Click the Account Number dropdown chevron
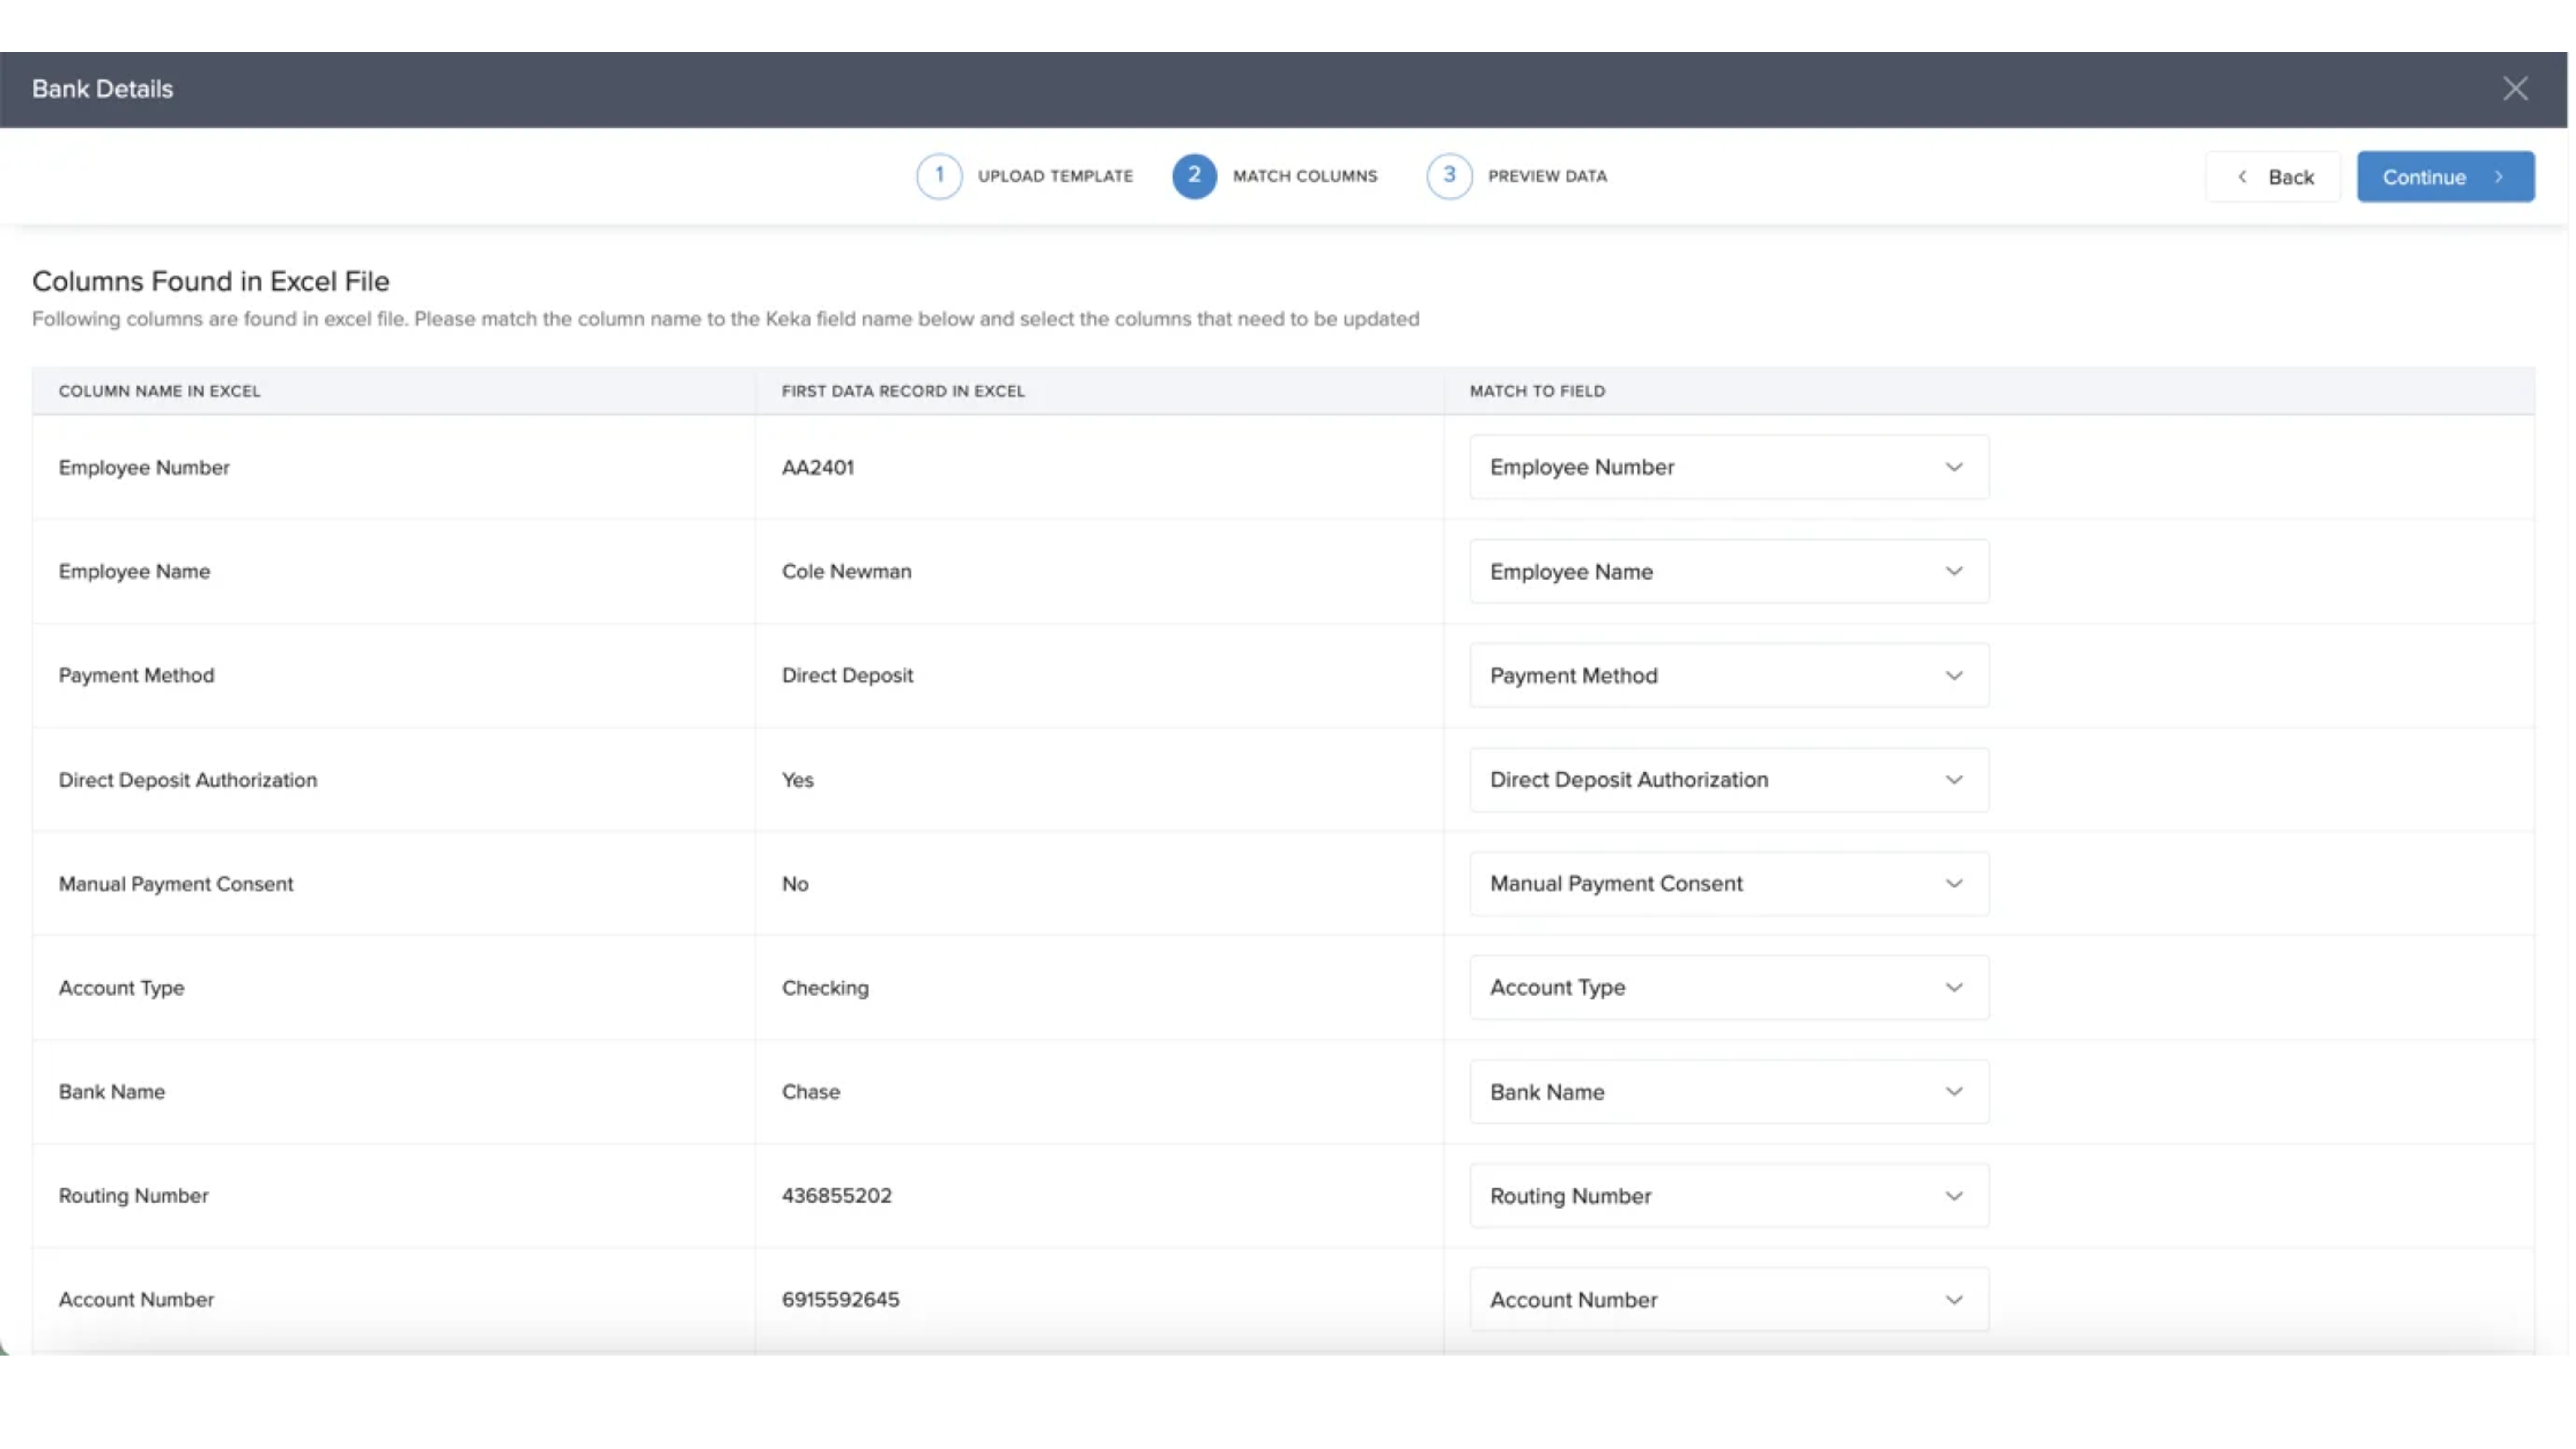The image size is (2576, 1449). [1953, 1300]
